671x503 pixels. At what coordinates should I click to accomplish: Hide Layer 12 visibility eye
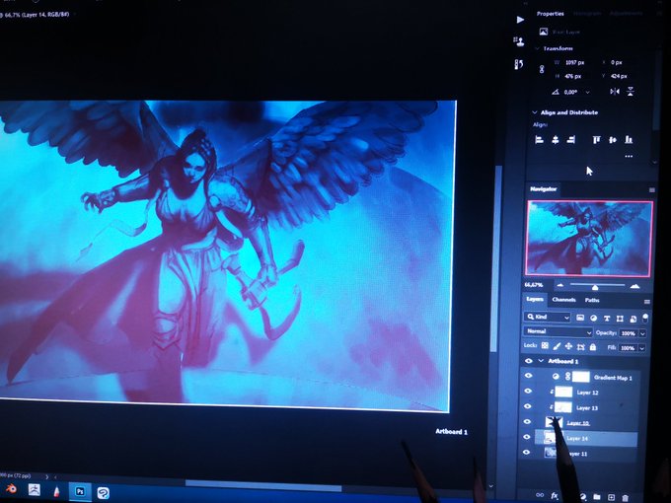[528, 391]
